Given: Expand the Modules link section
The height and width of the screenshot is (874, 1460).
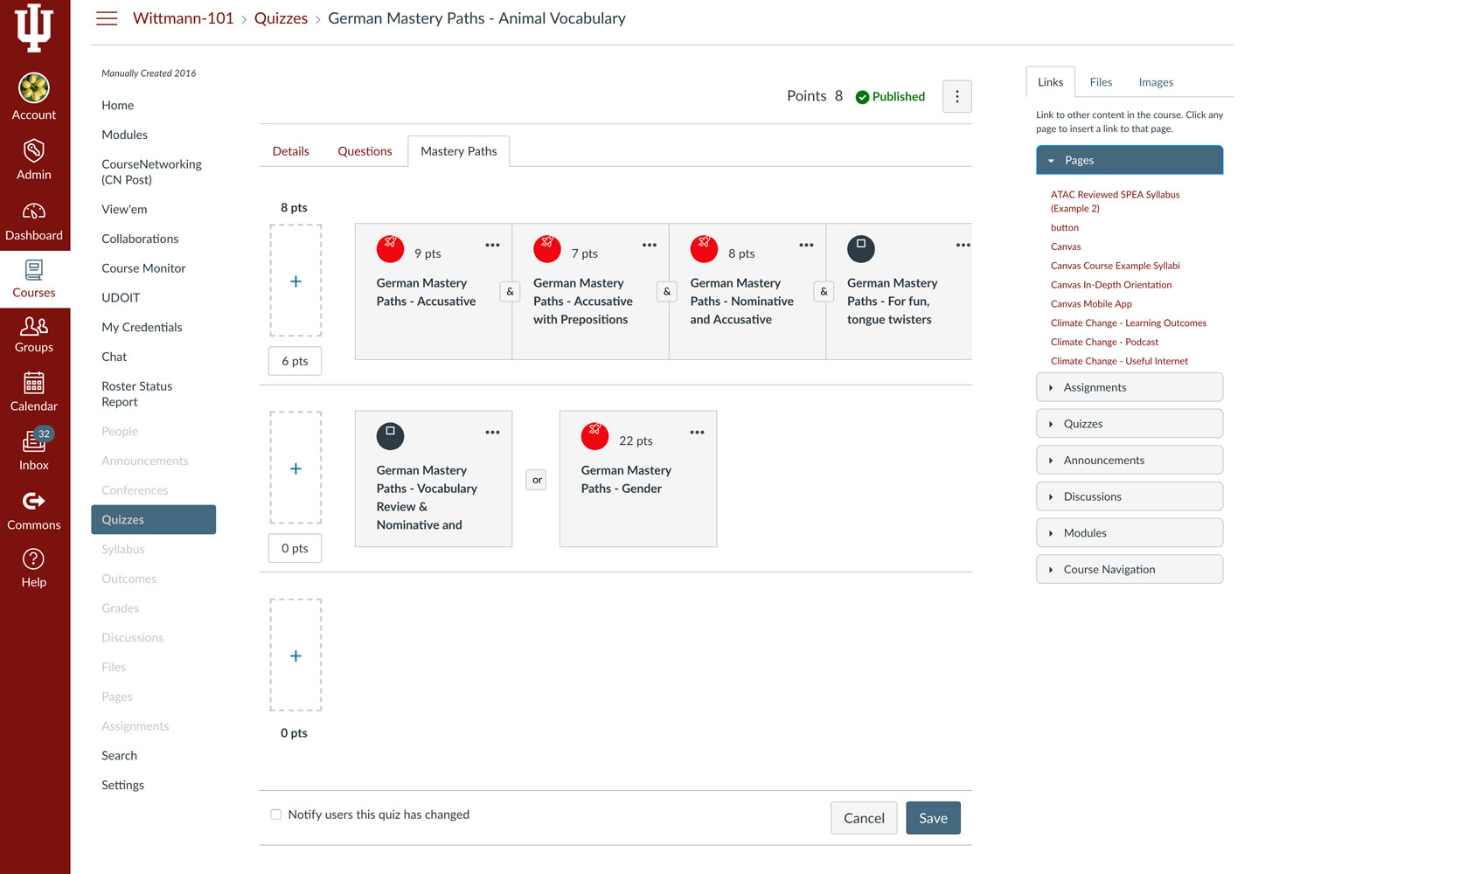Looking at the screenshot, I should click(1130, 533).
